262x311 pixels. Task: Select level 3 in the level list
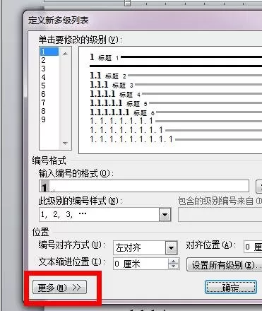(49, 69)
